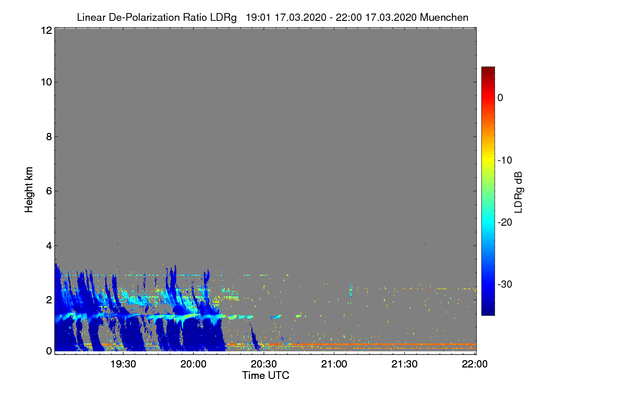The width and height of the screenshot is (626, 417).
Task: Click the height tick label 10
Action: pyautogui.click(x=46, y=82)
